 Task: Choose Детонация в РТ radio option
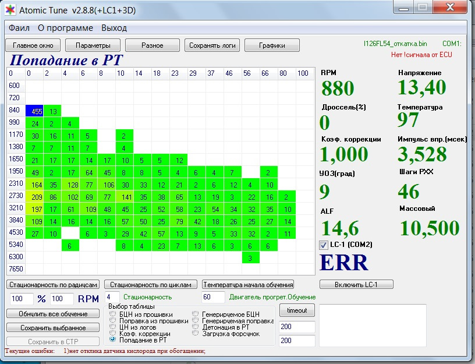[196, 327]
